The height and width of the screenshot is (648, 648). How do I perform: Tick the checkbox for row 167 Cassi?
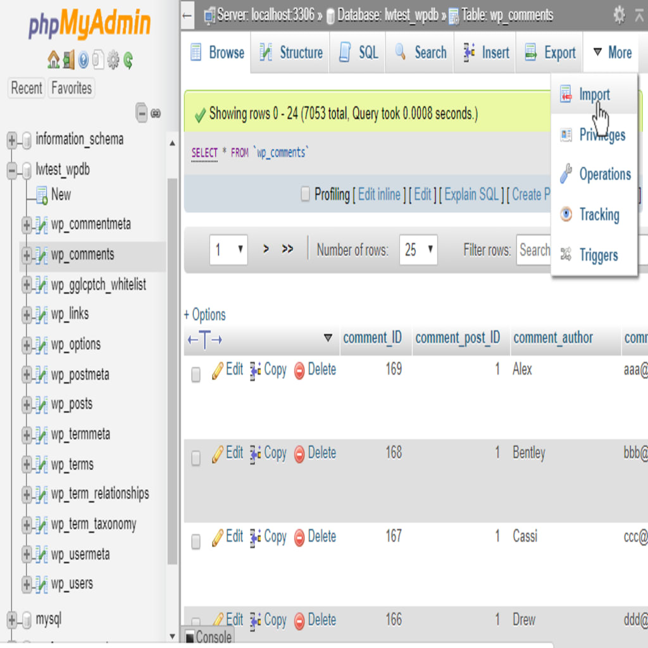point(196,542)
